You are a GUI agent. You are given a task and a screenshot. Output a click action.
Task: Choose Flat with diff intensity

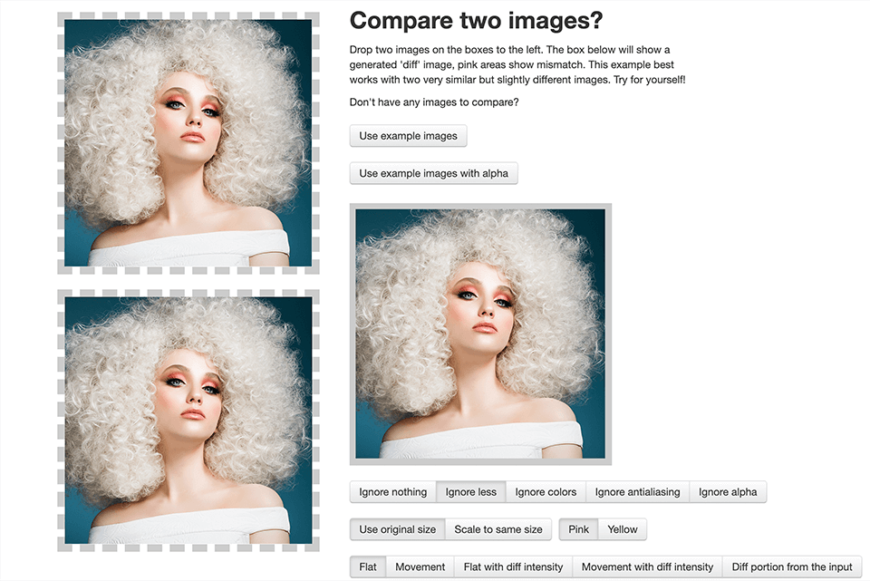point(513,566)
